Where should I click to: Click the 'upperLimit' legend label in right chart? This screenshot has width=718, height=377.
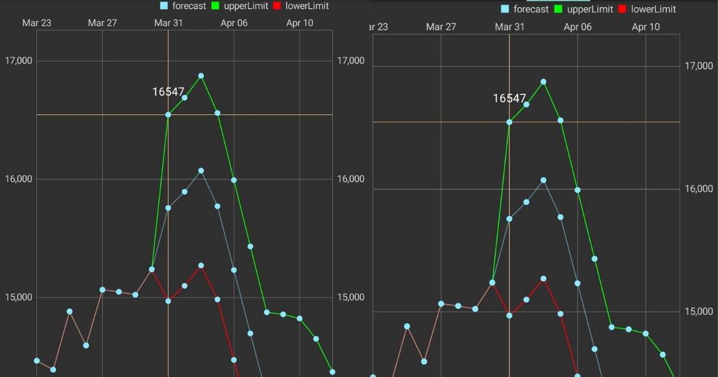point(590,9)
